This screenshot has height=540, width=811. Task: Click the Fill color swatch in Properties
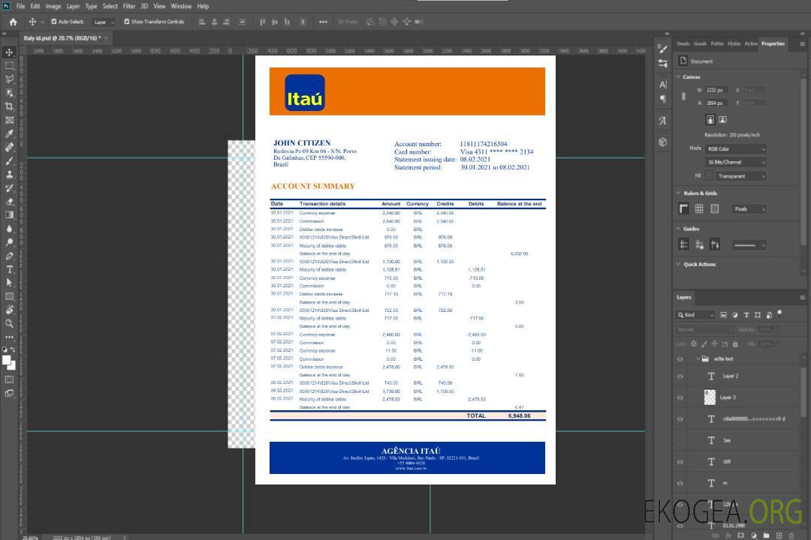pyautogui.click(x=709, y=176)
